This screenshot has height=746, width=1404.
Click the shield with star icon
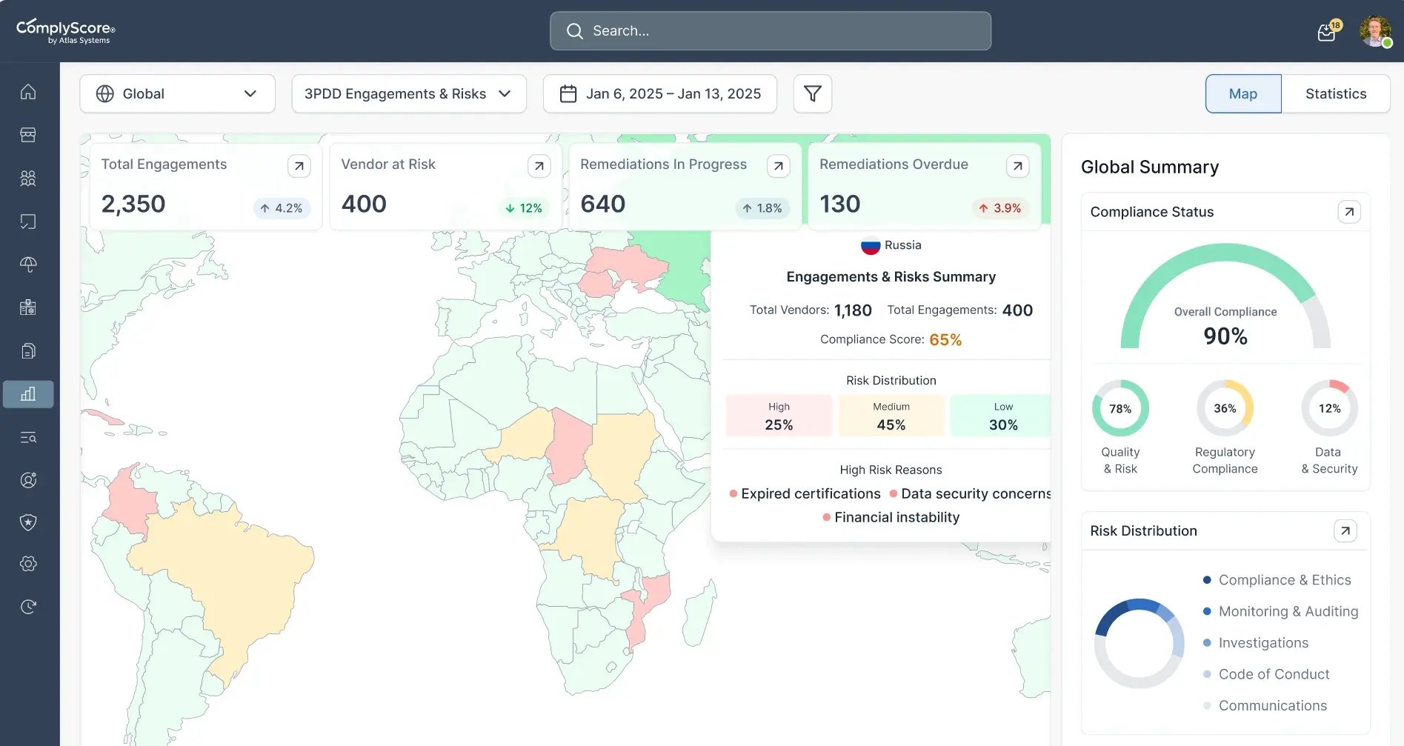coord(28,522)
